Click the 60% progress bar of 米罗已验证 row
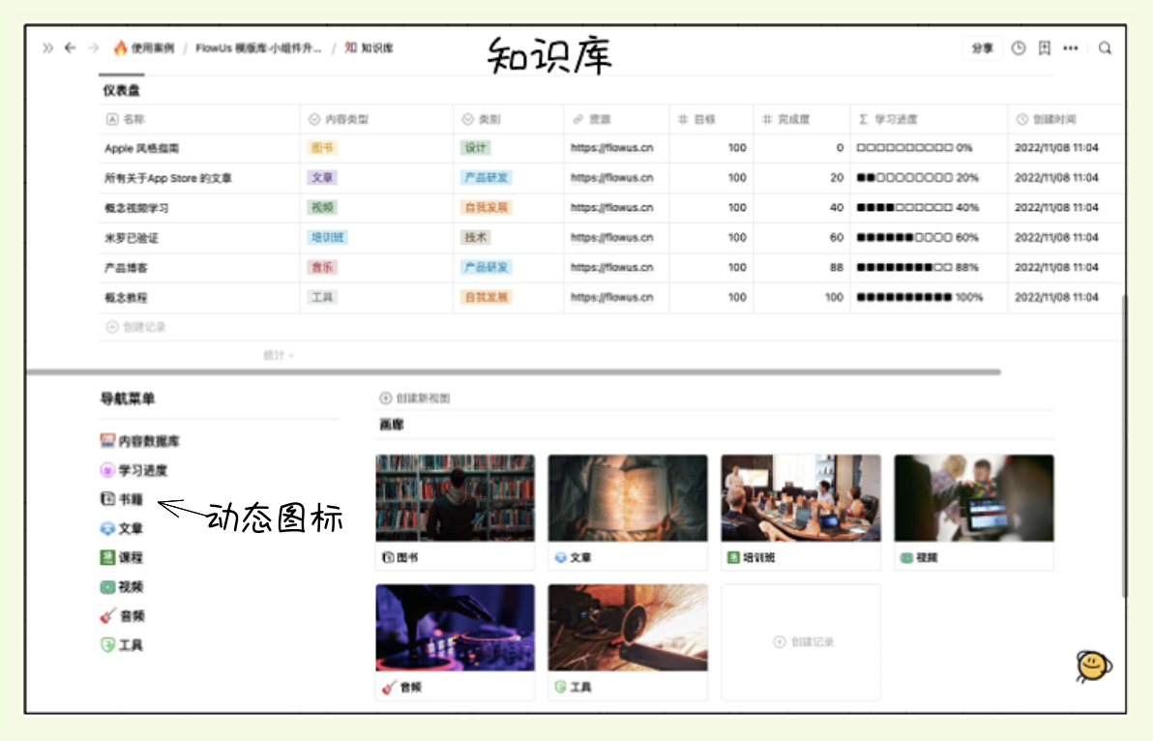 [918, 237]
